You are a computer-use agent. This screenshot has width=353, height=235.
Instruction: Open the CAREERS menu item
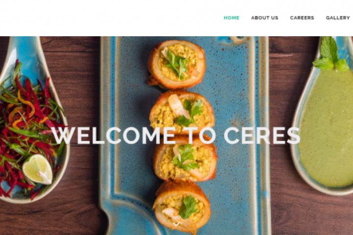pos(302,18)
